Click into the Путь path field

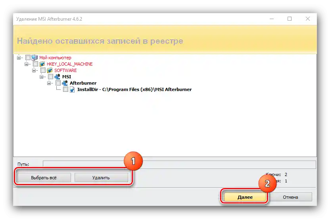179,165
